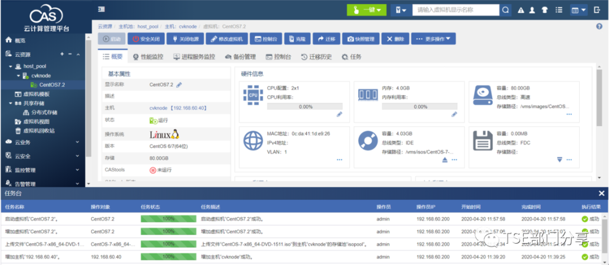Open the window layout dropdown in top bar
609x265 pixels.
579,11
